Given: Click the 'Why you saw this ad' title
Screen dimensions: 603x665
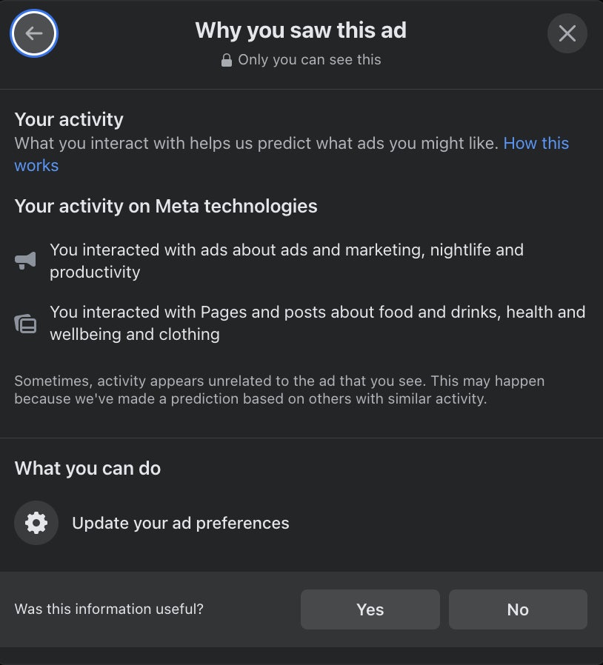Looking at the screenshot, I should click(301, 30).
